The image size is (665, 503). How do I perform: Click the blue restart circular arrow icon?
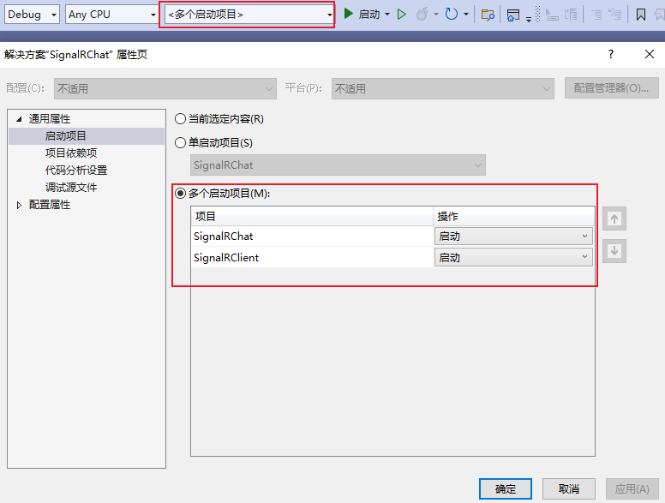(452, 15)
